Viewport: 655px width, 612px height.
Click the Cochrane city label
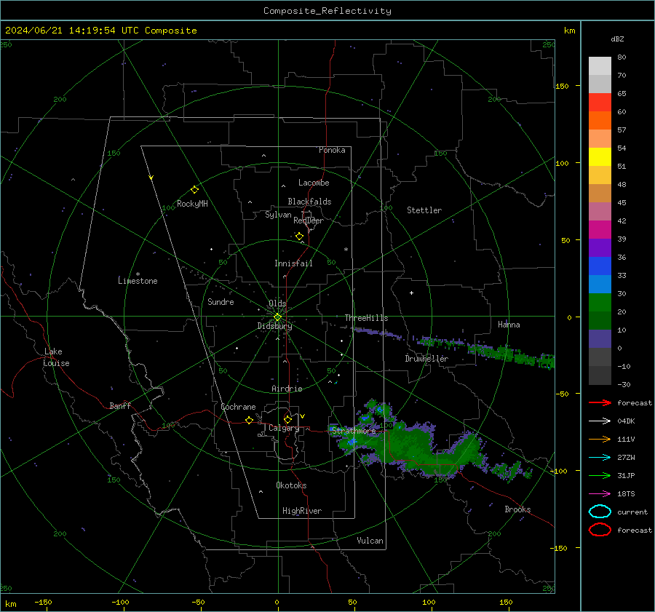(x=238, y=407)
